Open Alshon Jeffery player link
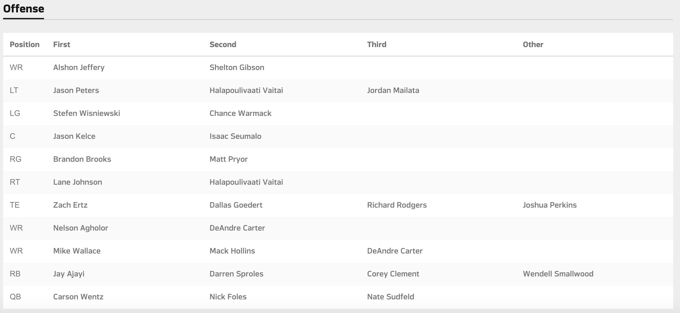Viewport: 680px width, 313px height. coord(79,68)
